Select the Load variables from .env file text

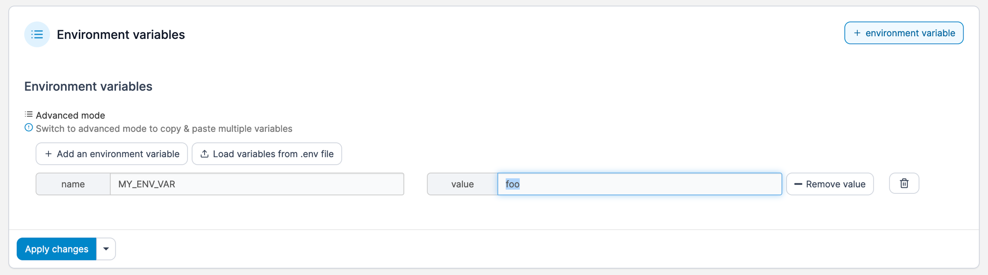pyautogui.click(x=273, y=154)
